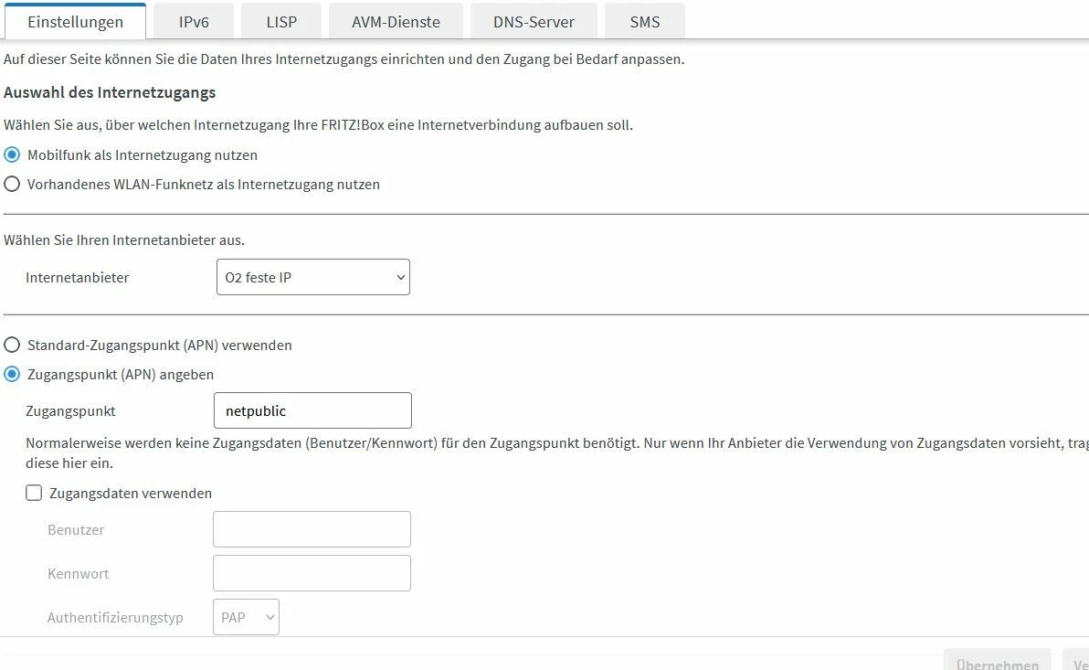
Task: Click the Zugangspunkt field containing netpublic
Action: (x=312, y=410)
